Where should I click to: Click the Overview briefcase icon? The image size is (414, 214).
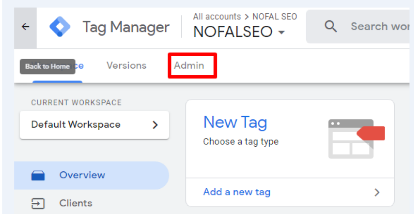click(x=38, y=175)
